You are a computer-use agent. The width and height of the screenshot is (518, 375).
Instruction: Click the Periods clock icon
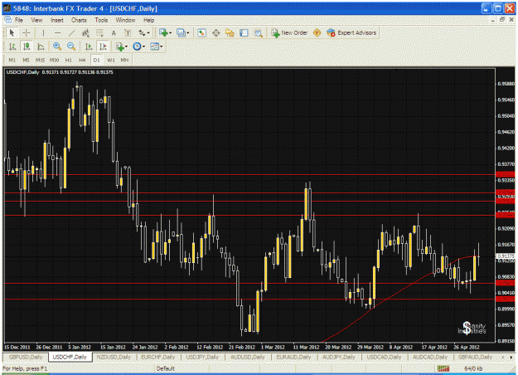[x=137, y=46]
